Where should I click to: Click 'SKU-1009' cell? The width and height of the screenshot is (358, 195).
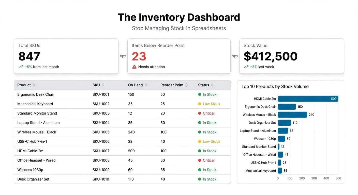tap(101, 170)
